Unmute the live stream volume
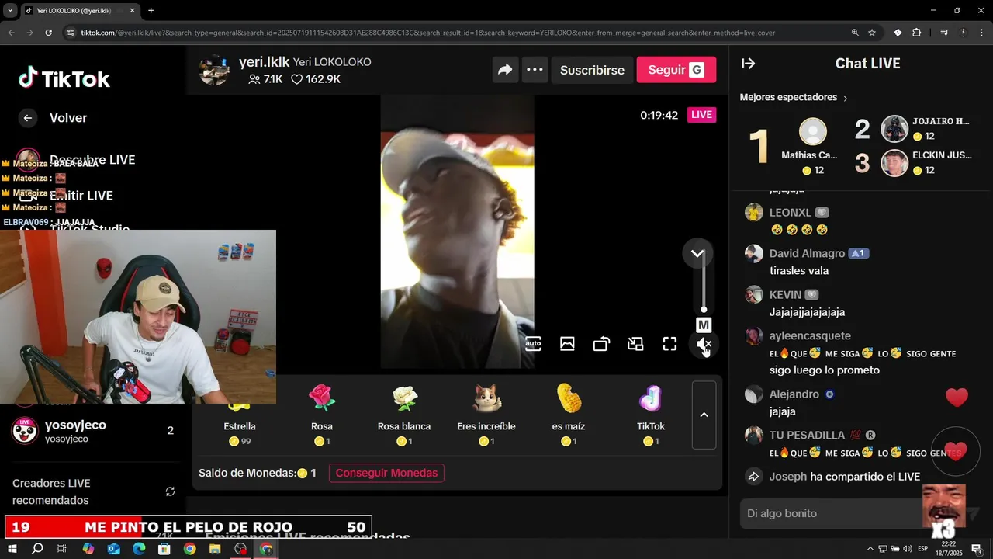993x559 pixels. pos(704,344)
